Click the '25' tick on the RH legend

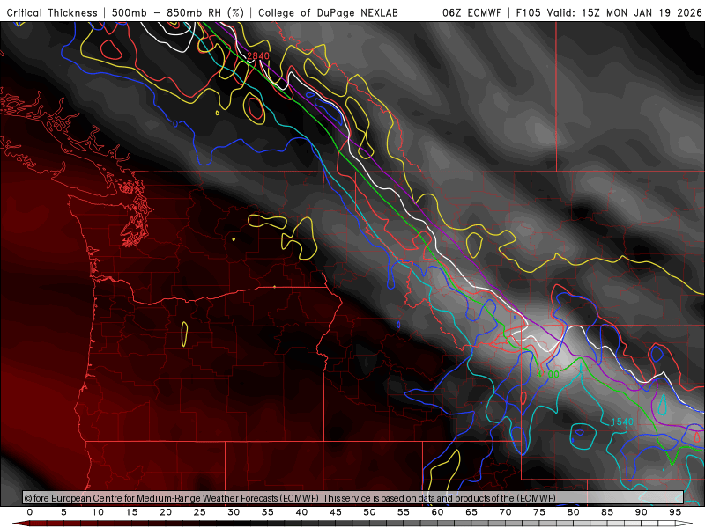click(x=200, y=512)
